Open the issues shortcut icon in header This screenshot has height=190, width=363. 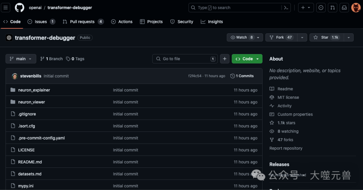321,8
